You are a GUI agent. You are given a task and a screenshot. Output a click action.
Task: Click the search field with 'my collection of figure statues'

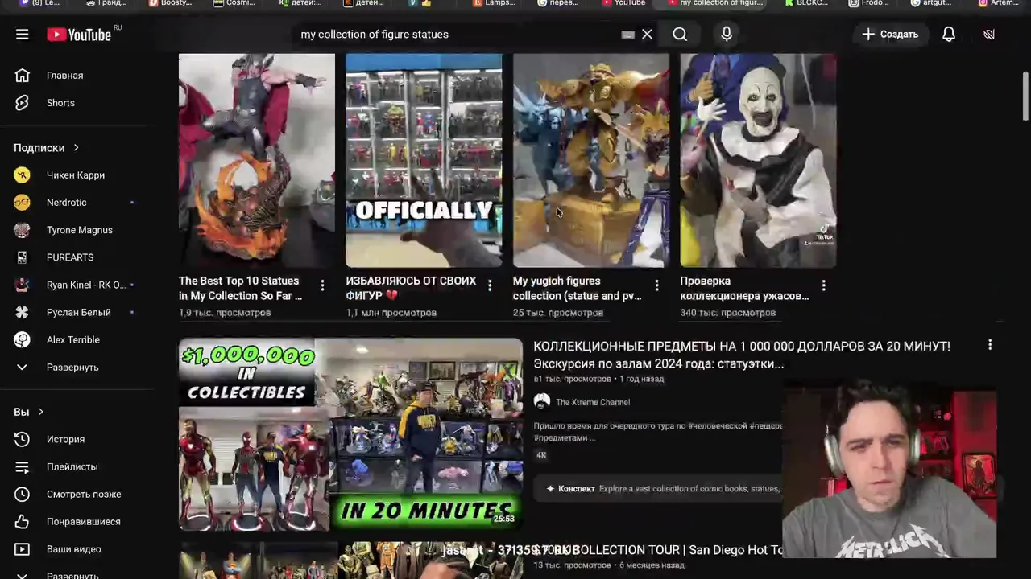point(455,35)
